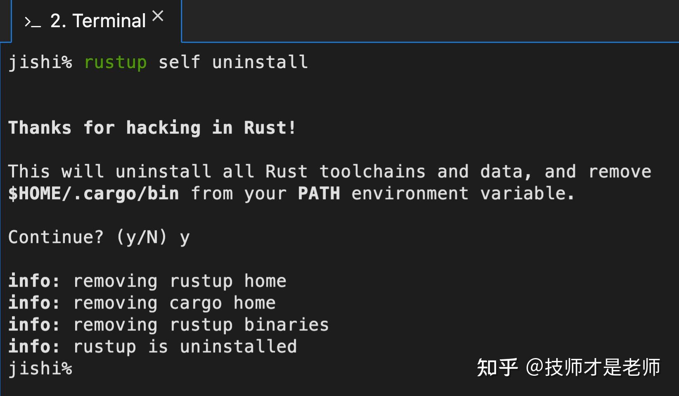
Task: Close the "2. Terminal" tab
Action: [x=158, y=15]
